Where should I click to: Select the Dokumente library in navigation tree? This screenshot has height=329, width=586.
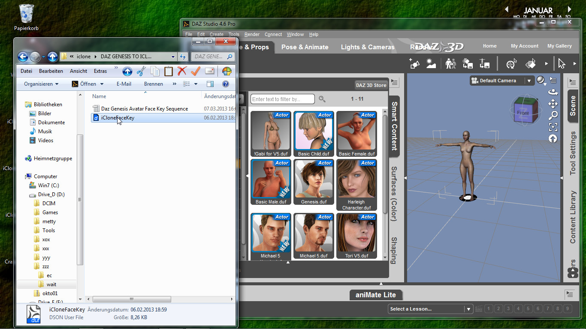51,123
